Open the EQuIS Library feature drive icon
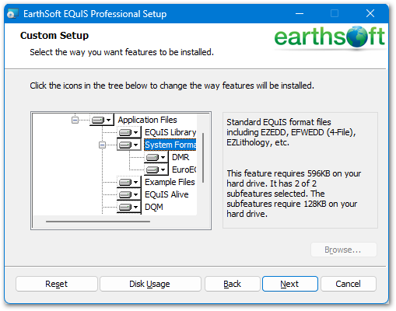 coord(128,132)
